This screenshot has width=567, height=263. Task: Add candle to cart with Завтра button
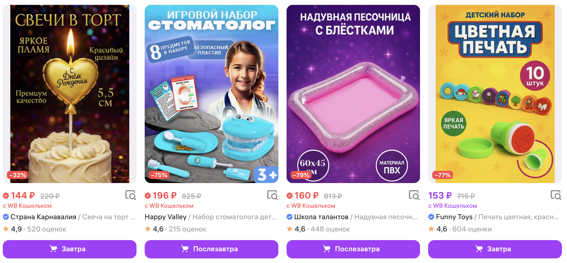pyautogui.click(x=70, y=249)
